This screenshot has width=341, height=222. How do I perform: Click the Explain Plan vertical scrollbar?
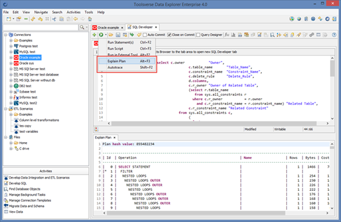pyautogui.click(x=332, y=176)
